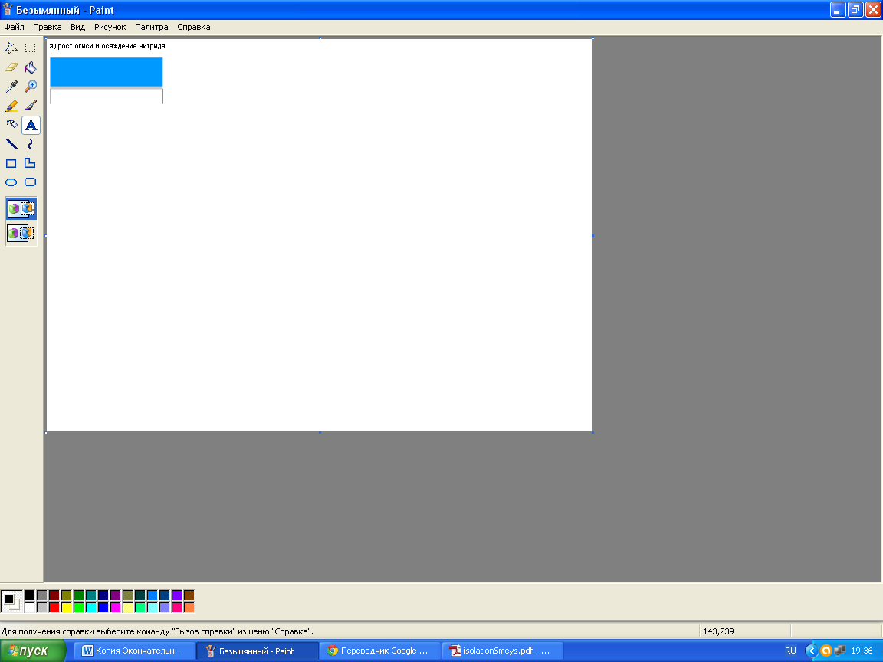Pick the navy swatch in the top row

click(x=103, y=595)
